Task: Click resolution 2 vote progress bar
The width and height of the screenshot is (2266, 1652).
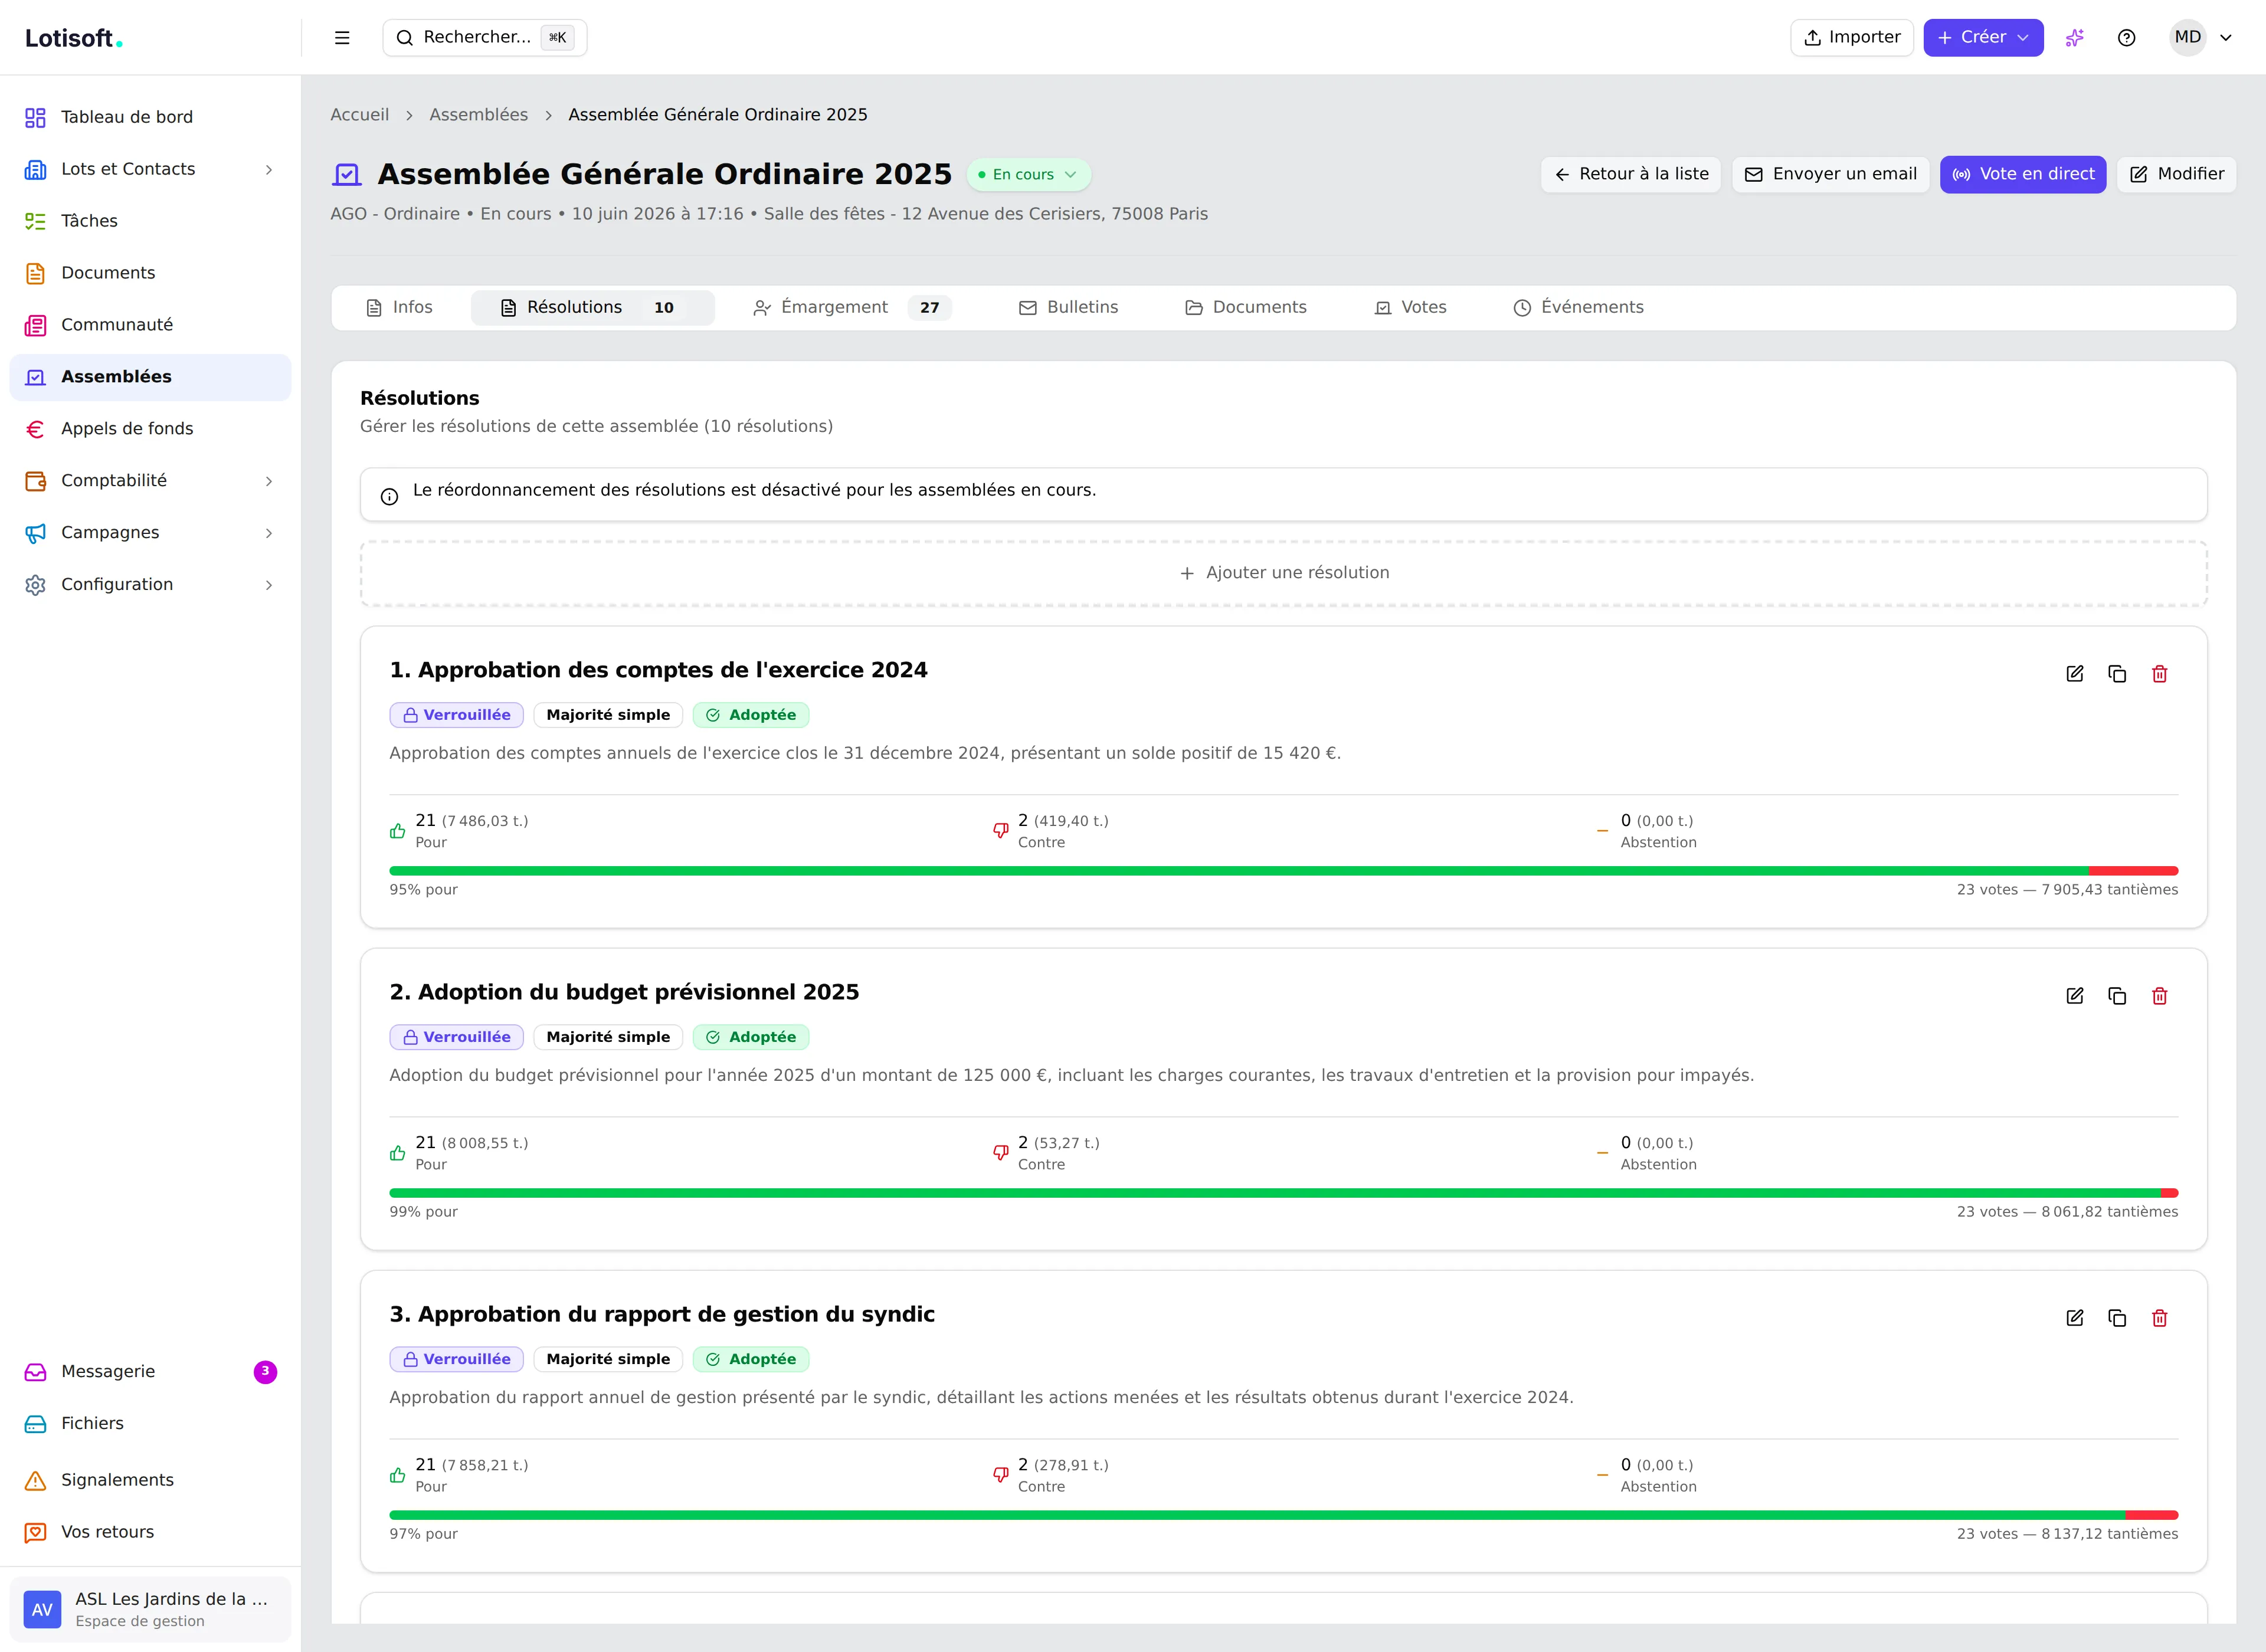Action: coord(1283,1193)
